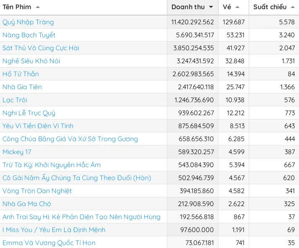Image resolution: width=299 pixels, height=248 pixels.
Task: Open Nàng Bạch Tuyết movie page
Action: point(29,35)
